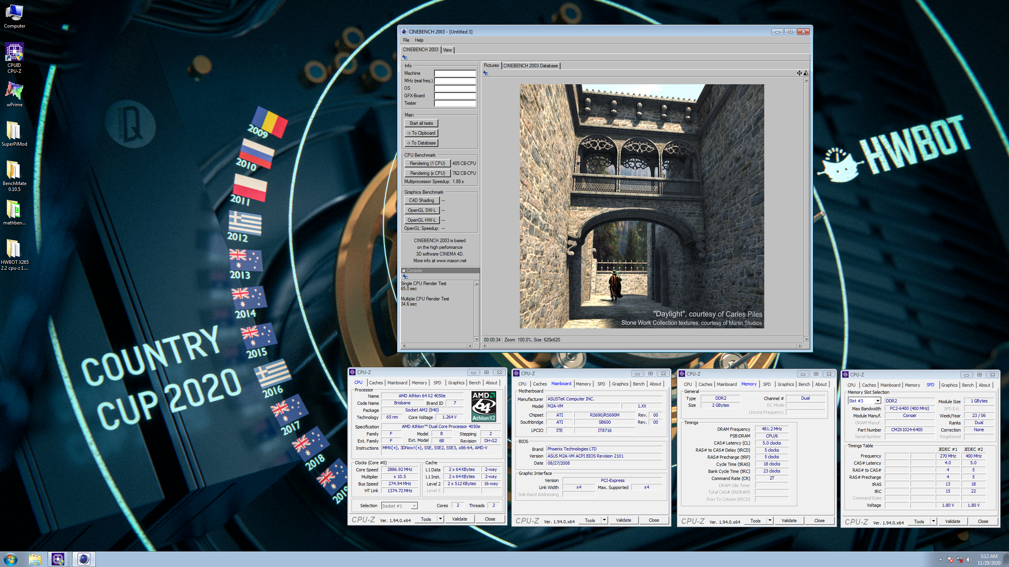Switch to the View tab in CINEBENCH
The width and height of the screenshot is (1009, 567).
pos(447,50)
